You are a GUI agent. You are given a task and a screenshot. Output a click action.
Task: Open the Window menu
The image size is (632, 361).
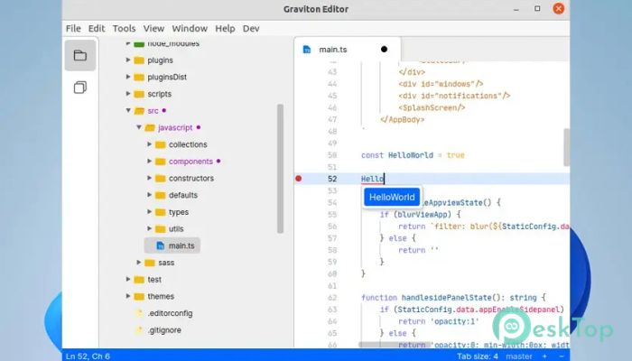[189, 28]
